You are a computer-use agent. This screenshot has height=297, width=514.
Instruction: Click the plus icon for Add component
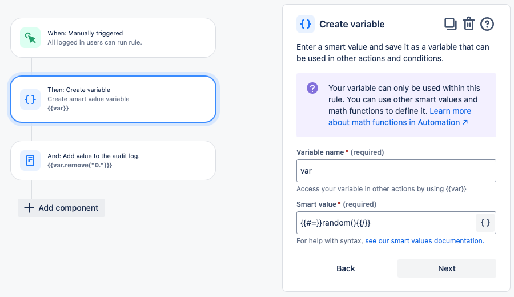(x=29, y=208)
